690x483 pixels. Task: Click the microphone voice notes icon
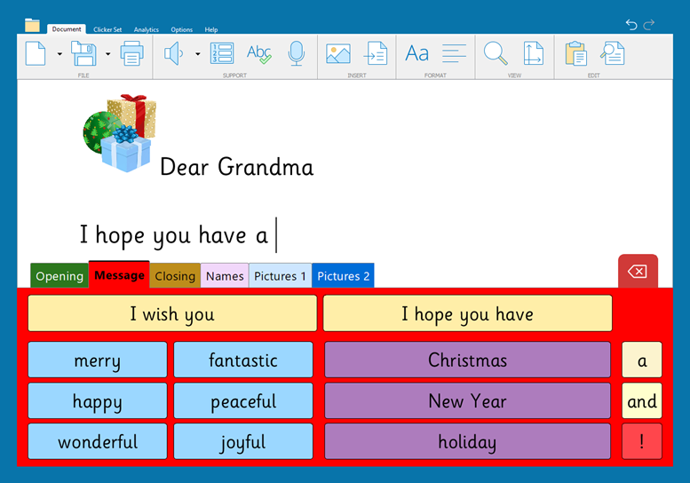click(297, 54)
